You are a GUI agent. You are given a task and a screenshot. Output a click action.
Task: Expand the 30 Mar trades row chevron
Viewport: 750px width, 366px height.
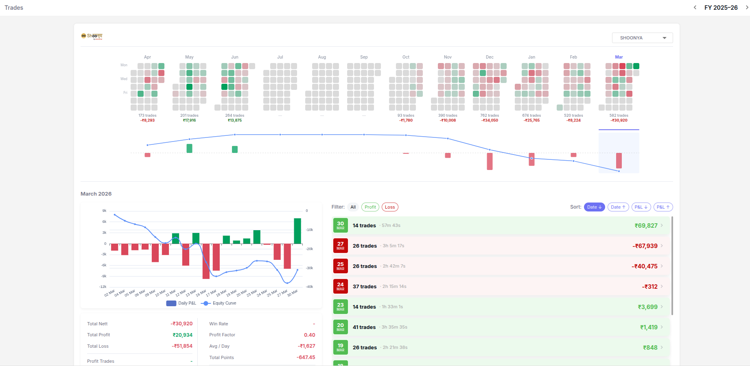point(662,225)
